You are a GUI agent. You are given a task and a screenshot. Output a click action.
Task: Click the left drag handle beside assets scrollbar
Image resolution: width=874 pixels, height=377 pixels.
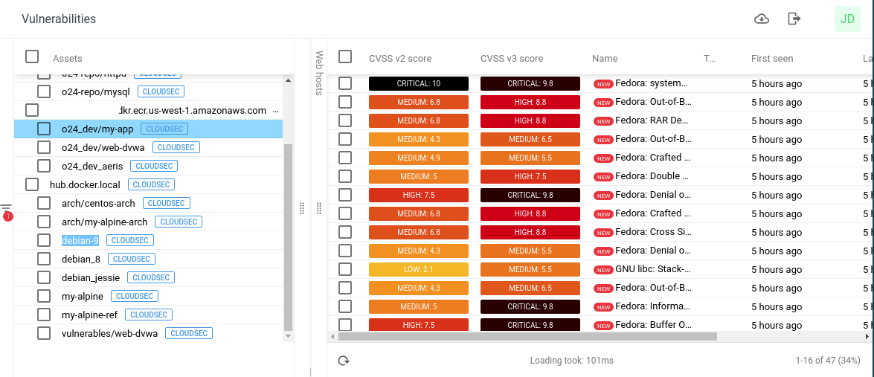click(302, 208)
